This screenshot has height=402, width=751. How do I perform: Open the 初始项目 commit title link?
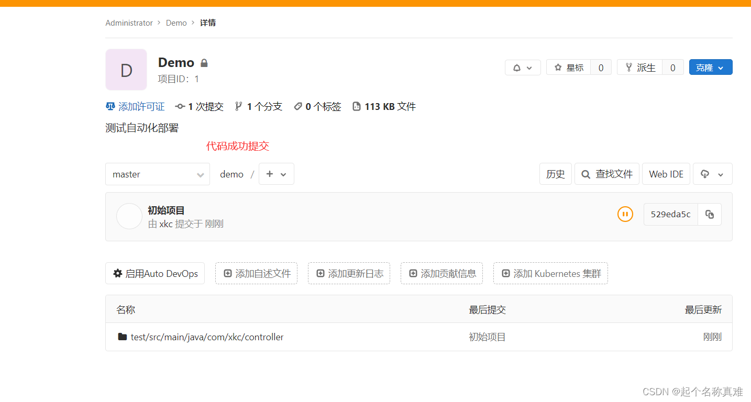[x=166, y=210]
